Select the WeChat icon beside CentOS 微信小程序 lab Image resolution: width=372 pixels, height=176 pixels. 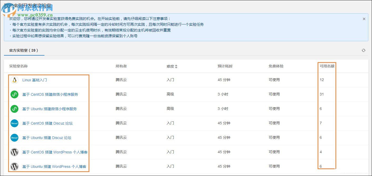click(x=14, y=94)
